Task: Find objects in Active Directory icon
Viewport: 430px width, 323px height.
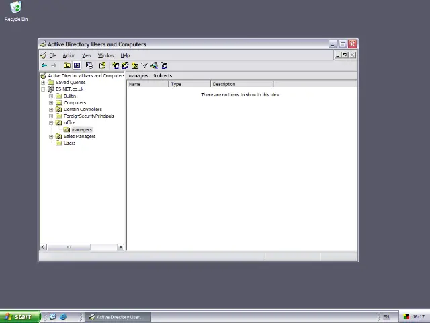Action: (x=154, y=65)
